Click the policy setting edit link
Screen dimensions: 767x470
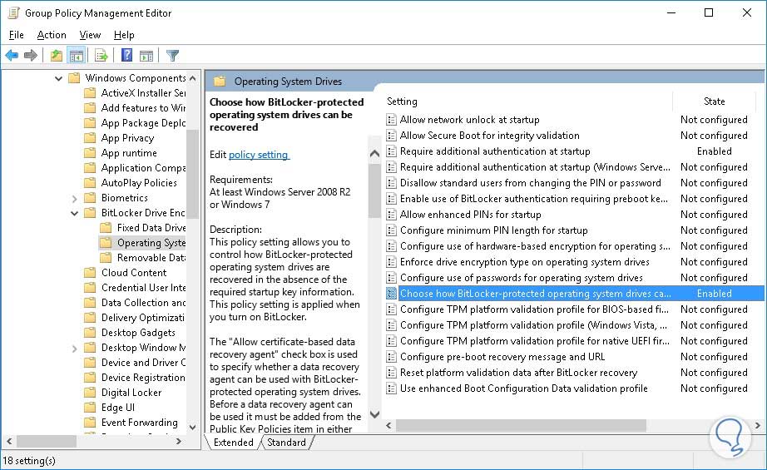tap(259, 155)
